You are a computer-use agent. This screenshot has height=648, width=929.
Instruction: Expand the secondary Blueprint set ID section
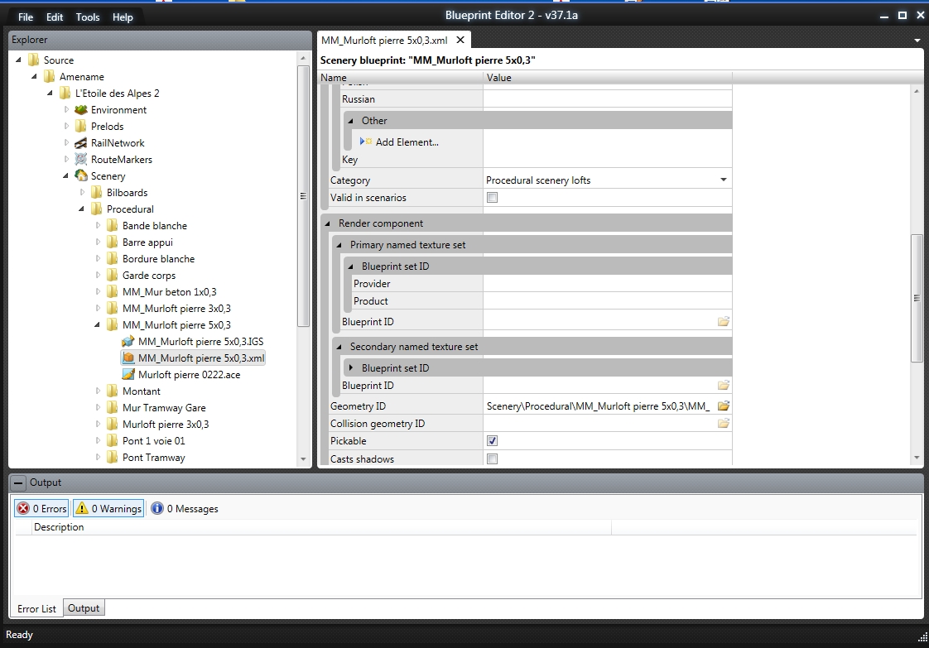point(351,367)
